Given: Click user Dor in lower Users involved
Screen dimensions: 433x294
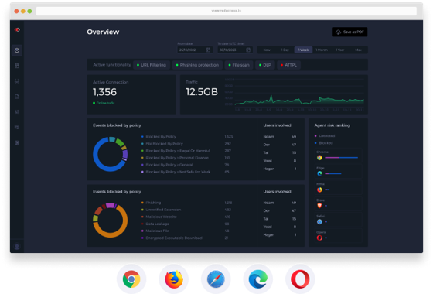Looking at the screenshot, I should point(280,210).
